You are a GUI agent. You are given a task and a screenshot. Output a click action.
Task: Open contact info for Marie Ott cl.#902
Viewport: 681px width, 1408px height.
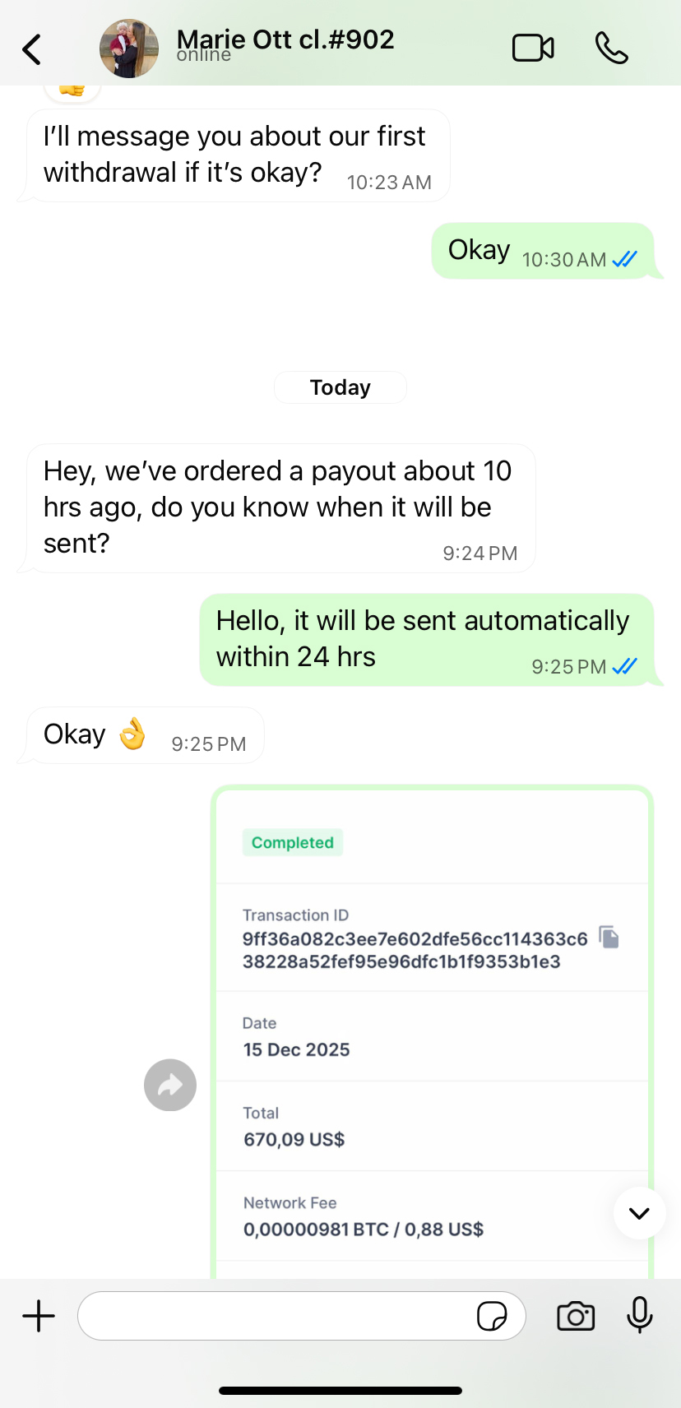tap(285, 43)
